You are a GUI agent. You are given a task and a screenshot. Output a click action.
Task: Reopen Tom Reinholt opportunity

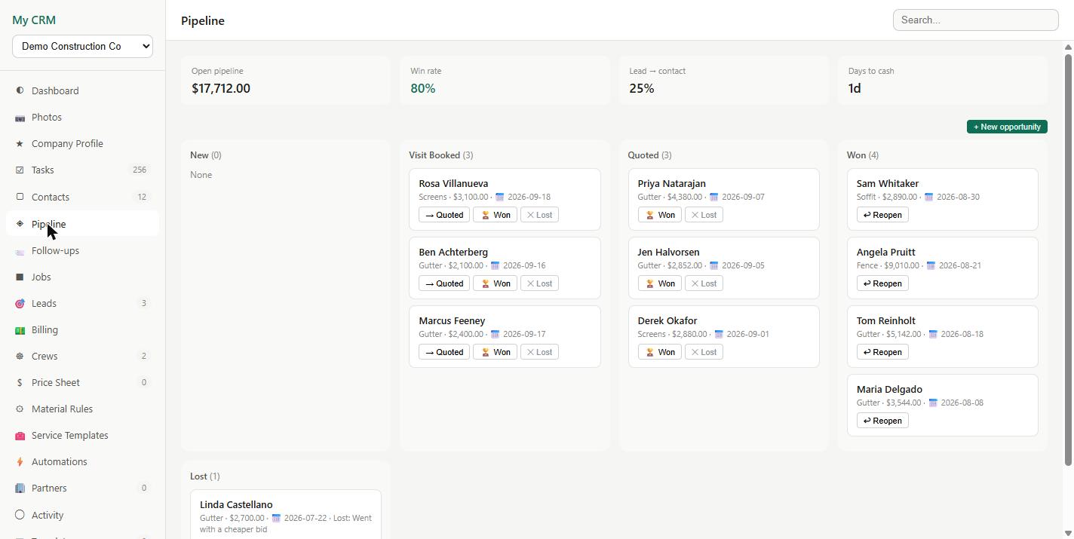coord(882,352)
